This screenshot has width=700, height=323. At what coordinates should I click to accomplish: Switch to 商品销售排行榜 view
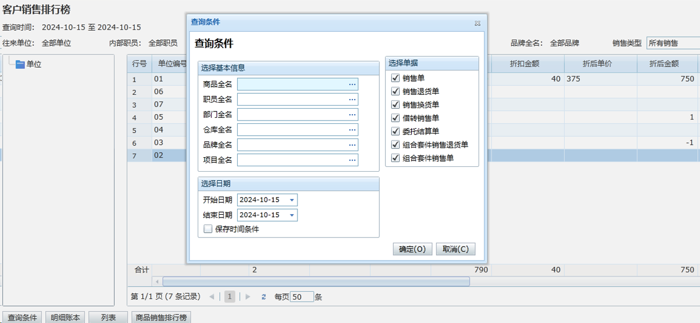pyautogui.click(x=161, y=318)
